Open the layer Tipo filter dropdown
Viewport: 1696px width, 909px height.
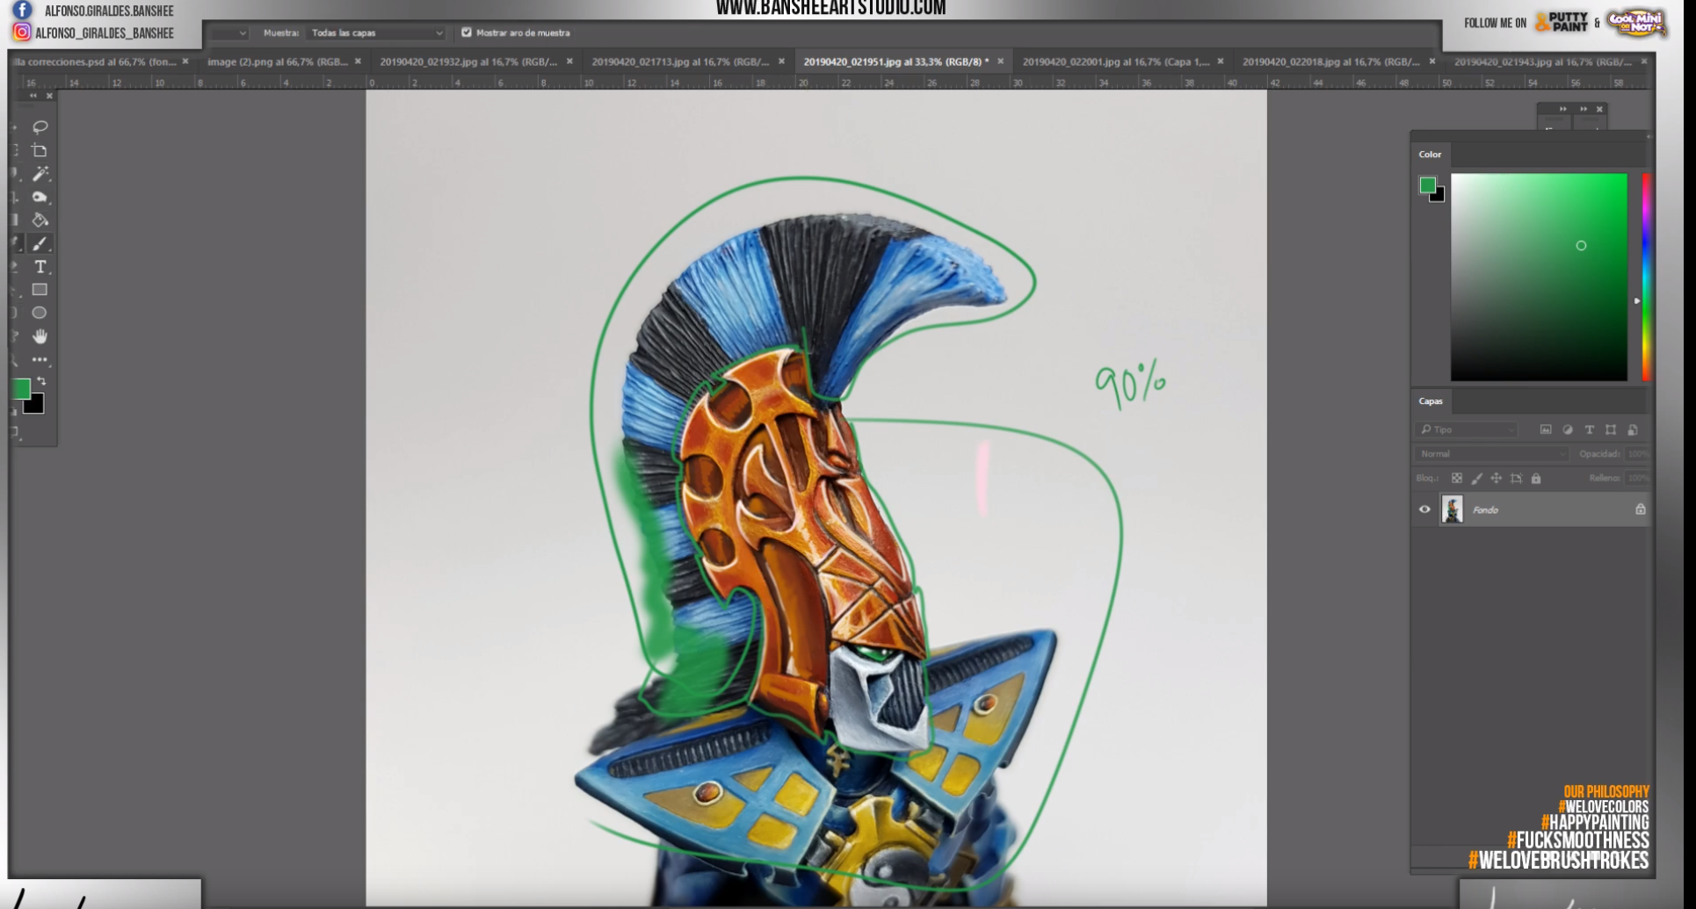[x=1467, y=429]
